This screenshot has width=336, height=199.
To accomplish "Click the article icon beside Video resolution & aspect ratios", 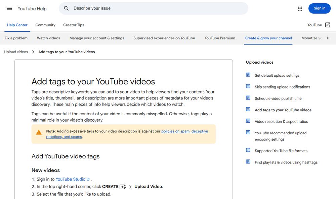I will click(248, 121).
